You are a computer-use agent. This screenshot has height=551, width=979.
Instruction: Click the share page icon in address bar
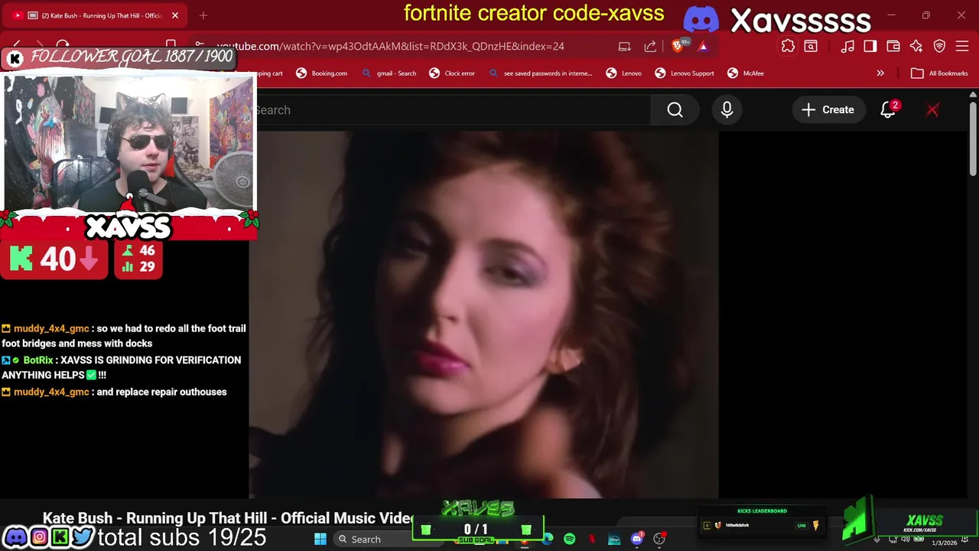click(650, 47)
